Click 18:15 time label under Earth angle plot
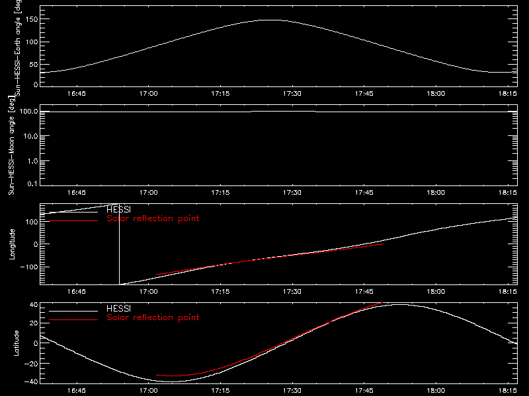The image size is (529, 396). coord(508,94)
